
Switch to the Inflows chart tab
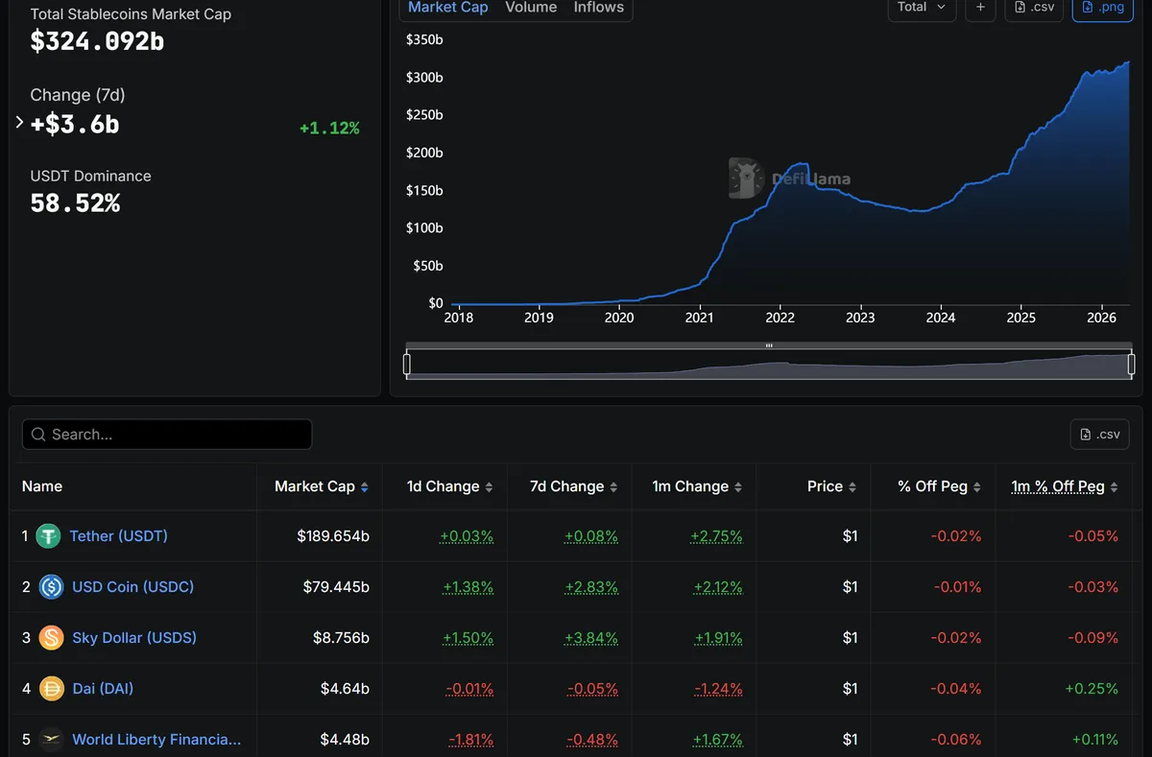click(598, 7)
